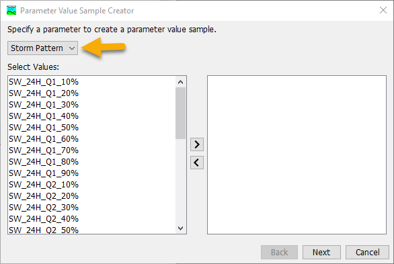Select SW_24H_Q1_30% value
Screen dimensions: 394x264
pyautogui.click(x=92, y=105)
